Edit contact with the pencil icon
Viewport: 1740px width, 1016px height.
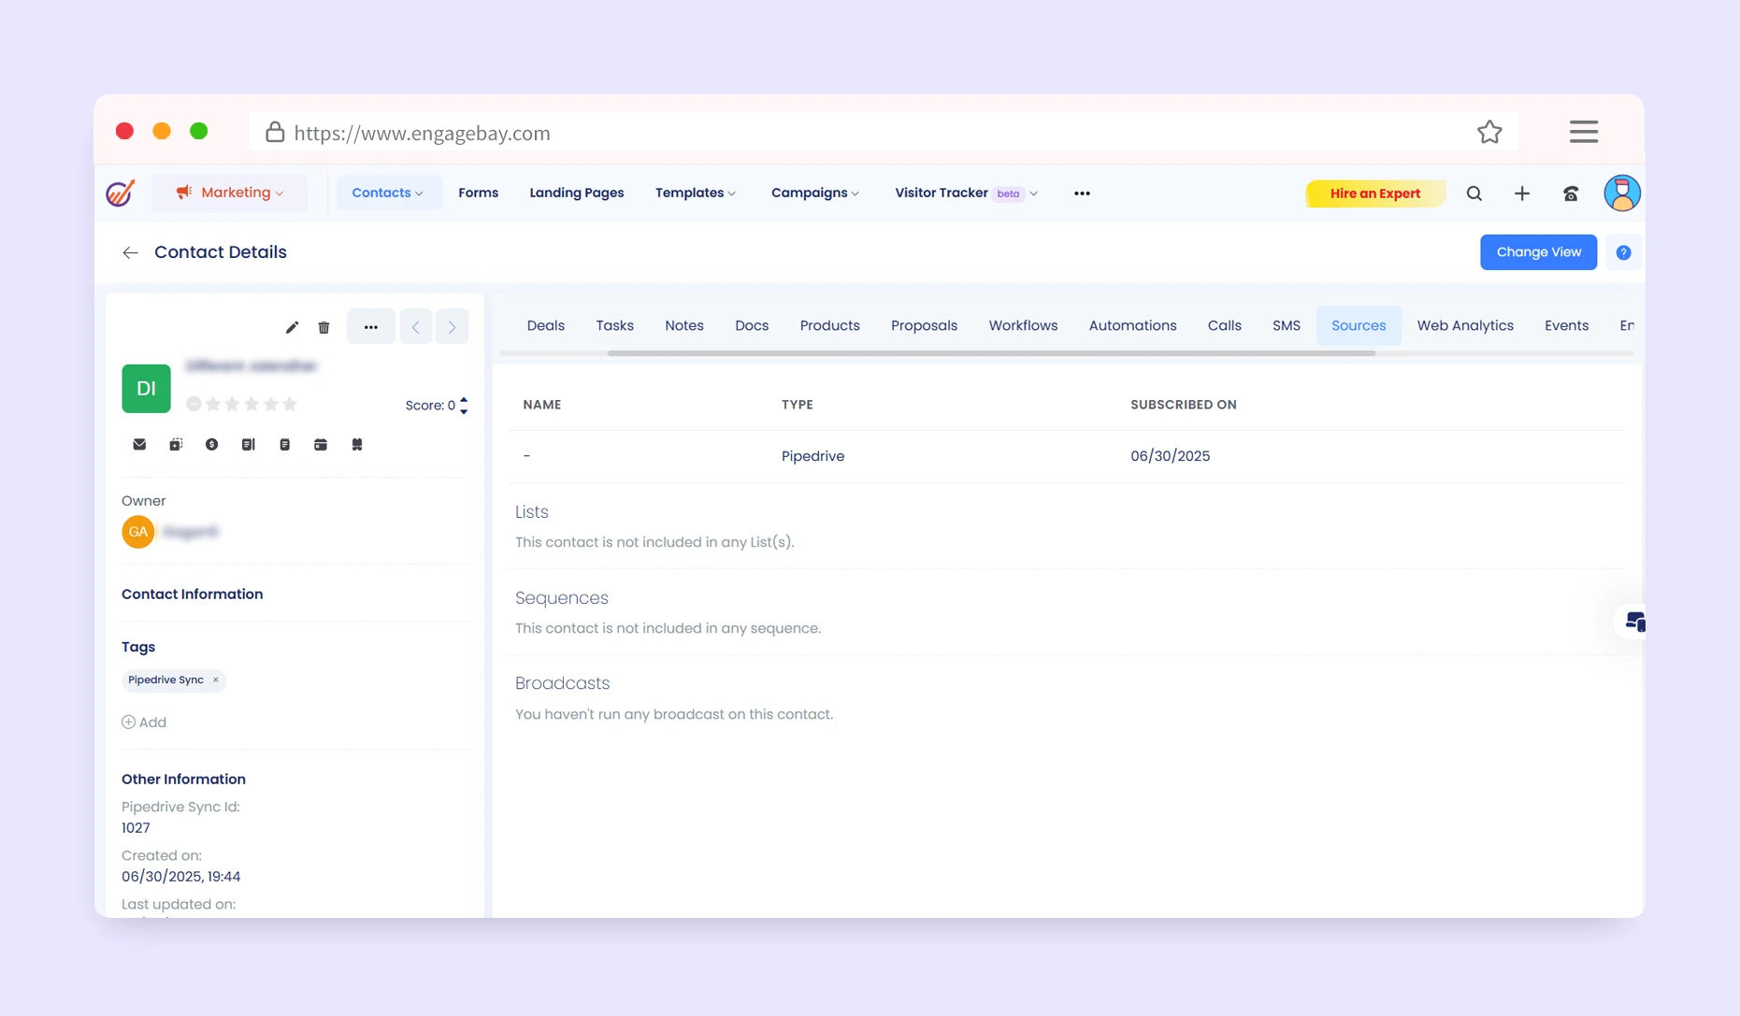point(292,327)
